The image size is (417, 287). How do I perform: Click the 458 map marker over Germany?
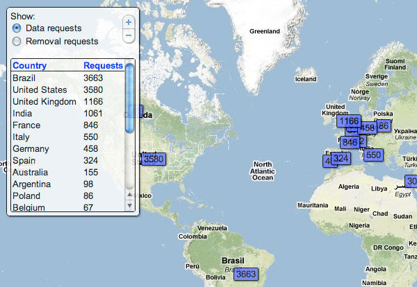coord(368,128)
